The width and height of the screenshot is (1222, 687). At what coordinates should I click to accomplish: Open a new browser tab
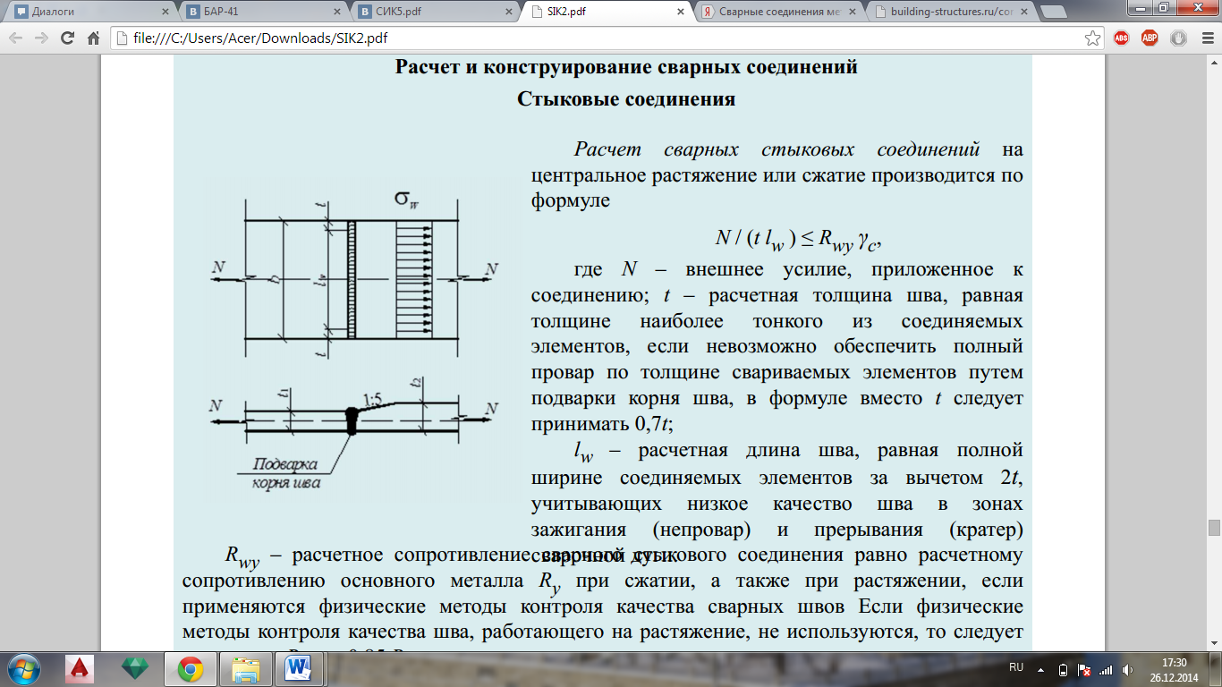(x=1052, y=13)
